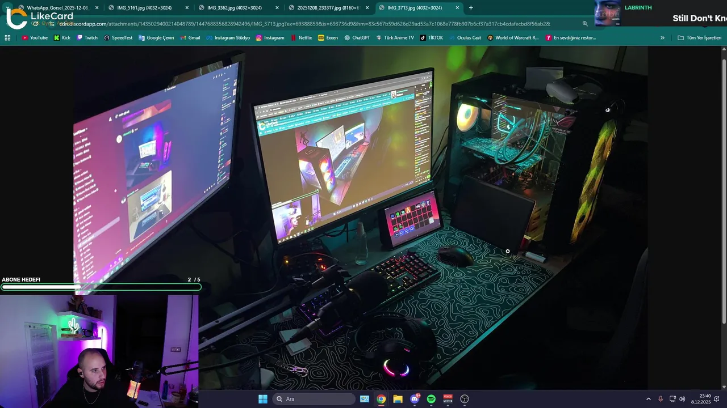Open the Kick bookmark
This screenshot has width=727, height=408.
tap(62, 37)
